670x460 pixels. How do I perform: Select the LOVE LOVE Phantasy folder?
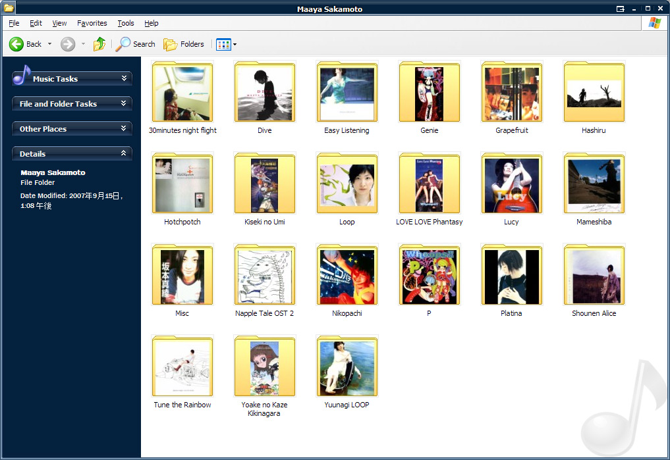pyautogui.click(x=429, y=189)
